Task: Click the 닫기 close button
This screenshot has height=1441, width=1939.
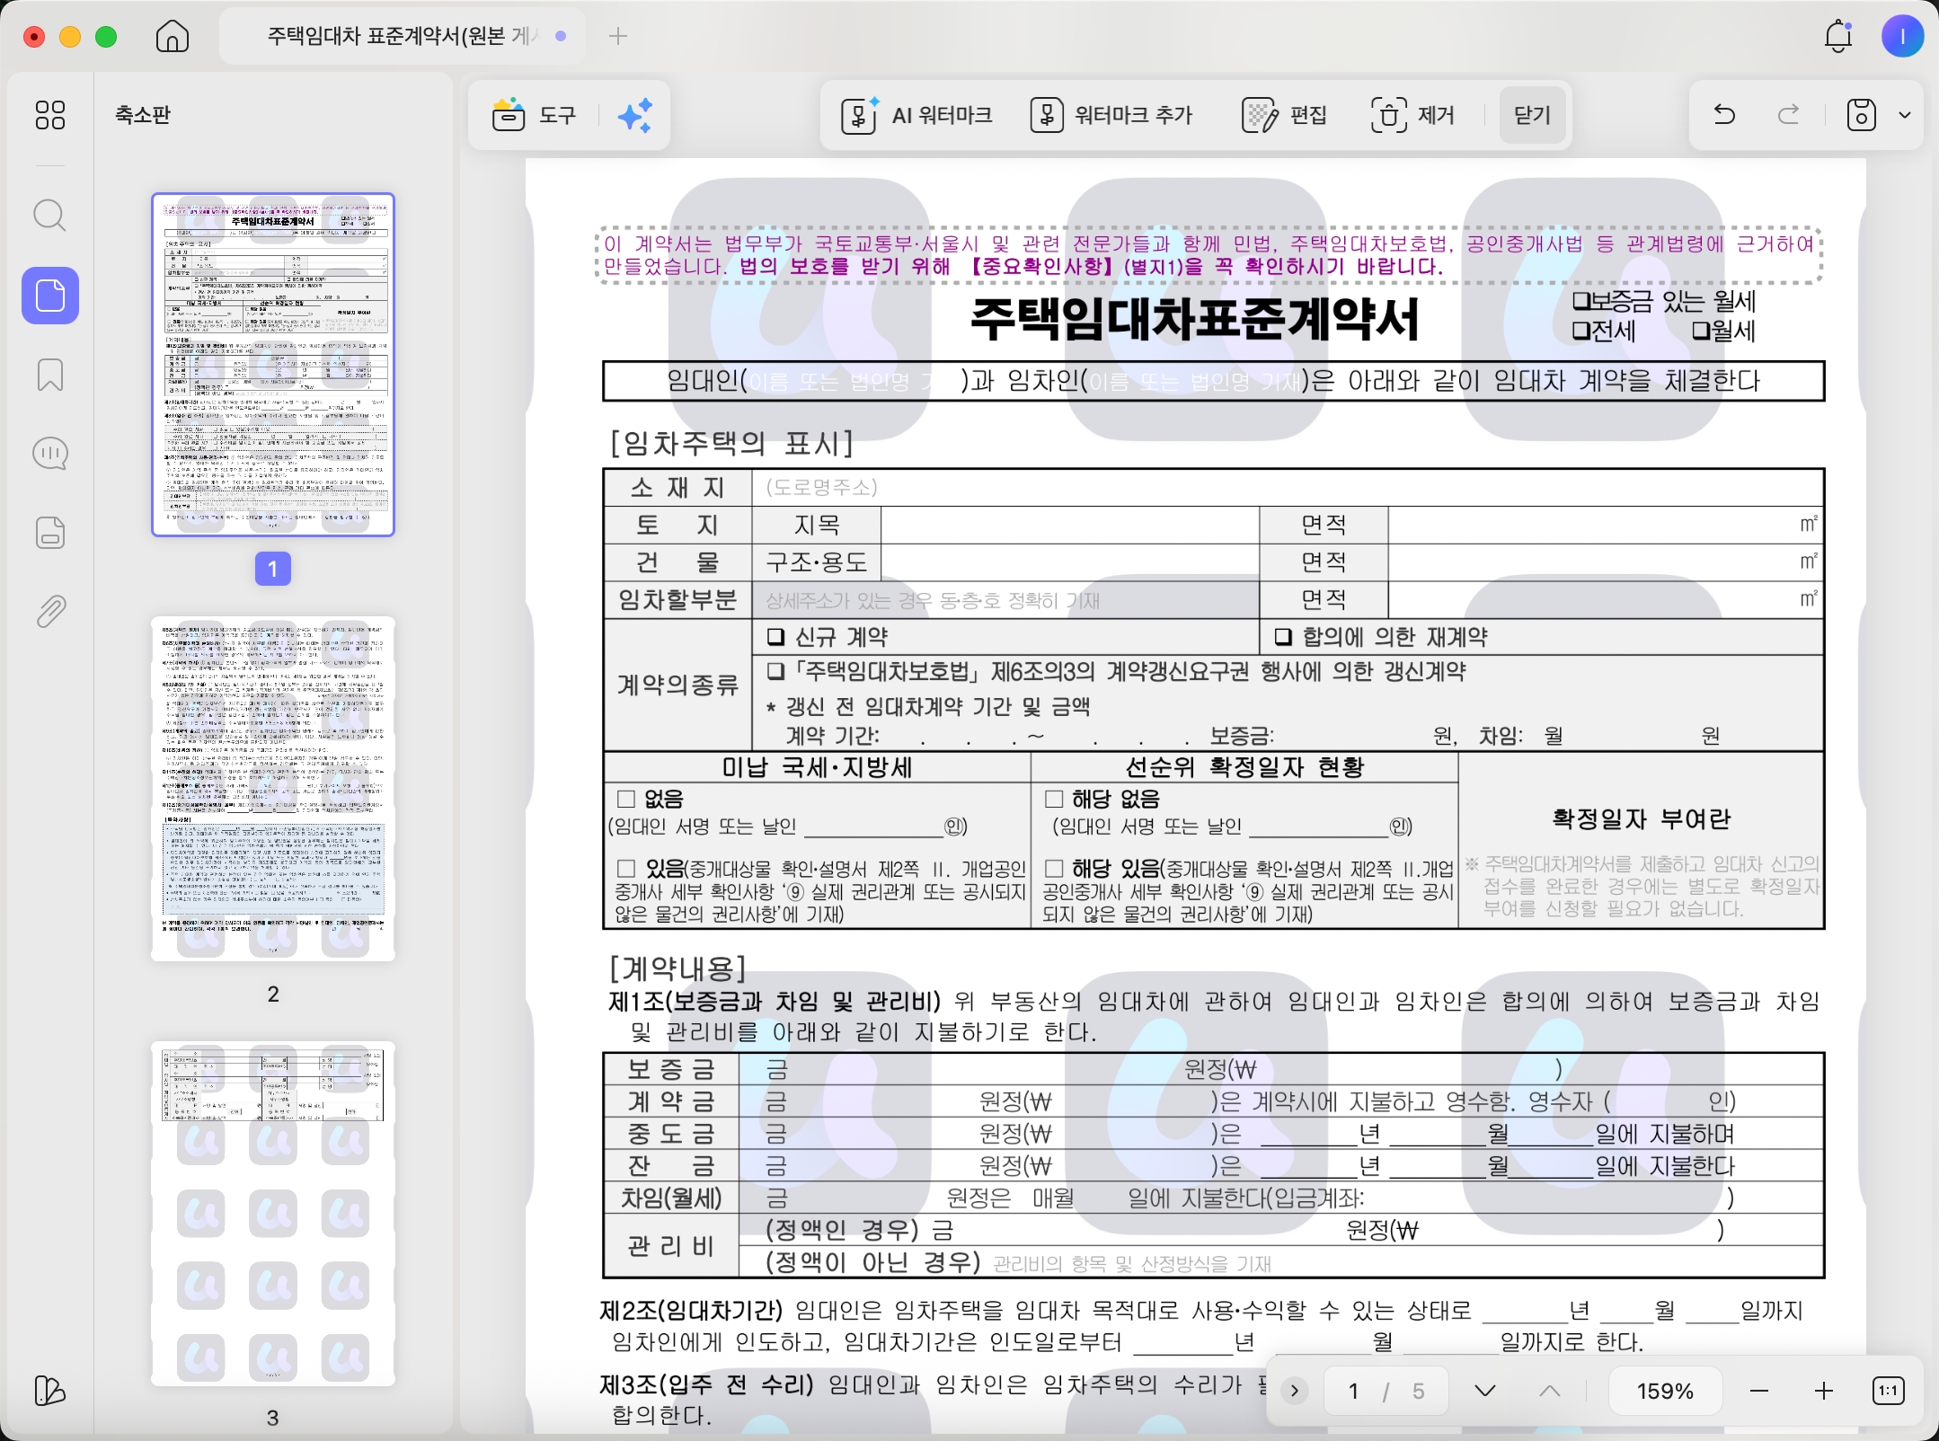Action: tap(1532, 115)
